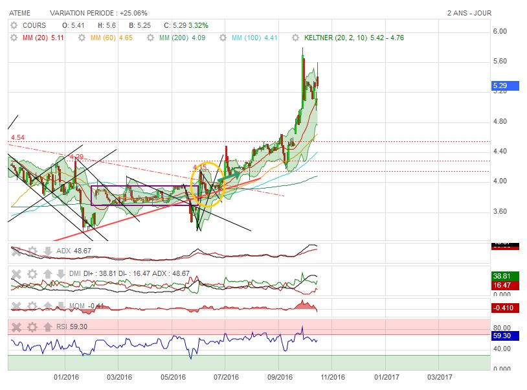Select the MM (100) 4.41 label
The image size is (527, 390).
(254, 38)
